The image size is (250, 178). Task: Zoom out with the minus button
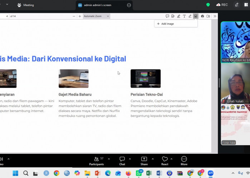point(74,16)
